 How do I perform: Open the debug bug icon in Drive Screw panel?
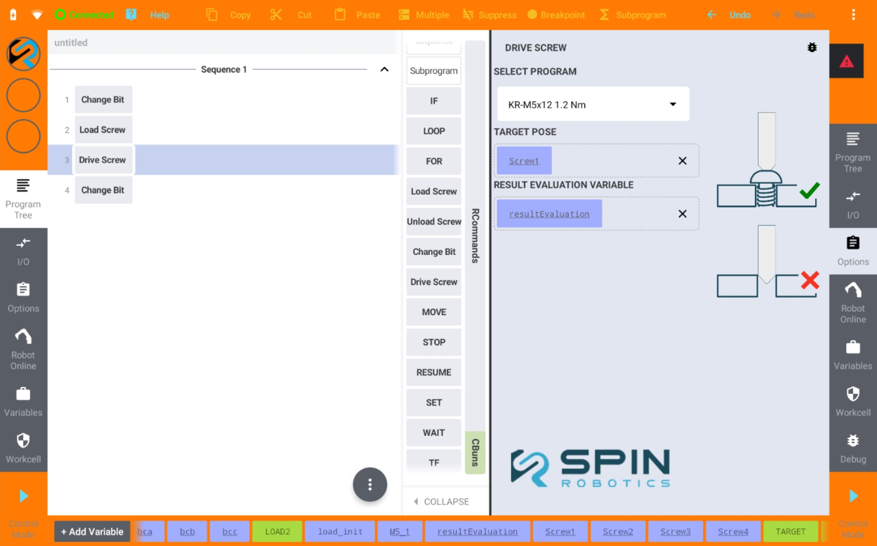(x=812, y=47)
